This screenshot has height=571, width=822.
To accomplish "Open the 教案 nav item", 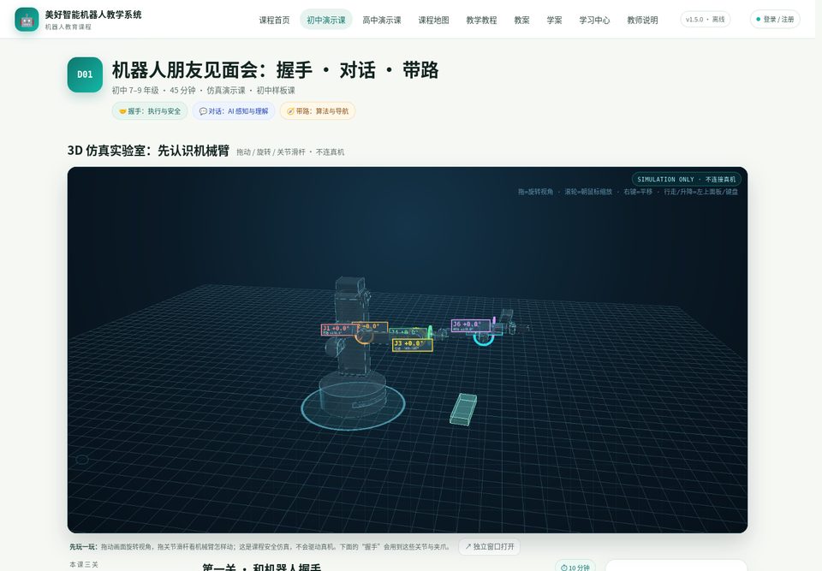I will coord(521,20).
